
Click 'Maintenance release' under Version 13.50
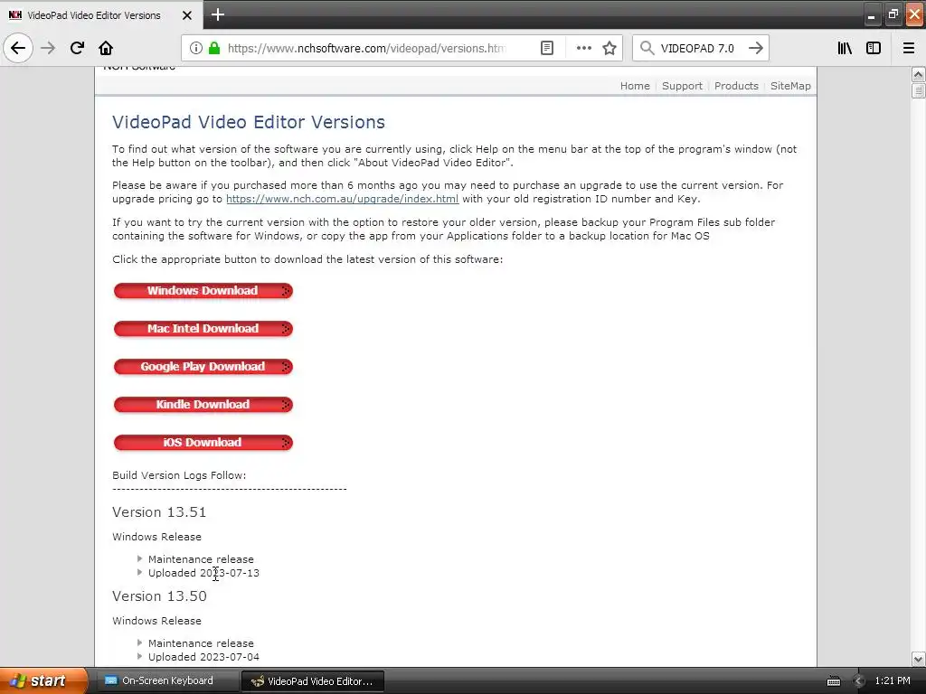coord(201,643)
